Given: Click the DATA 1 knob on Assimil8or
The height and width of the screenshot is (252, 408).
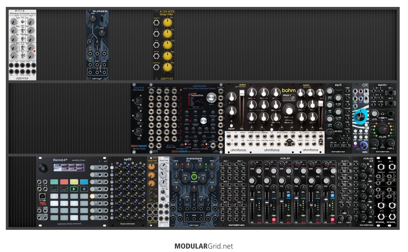Looking at the screenshot, I should [211, 98].
